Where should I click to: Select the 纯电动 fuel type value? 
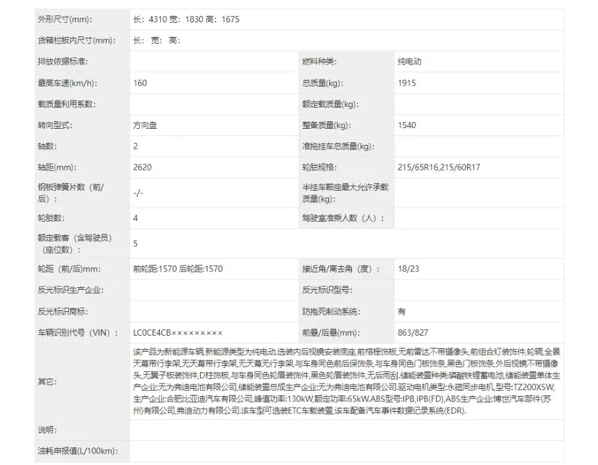pos(410,61)
